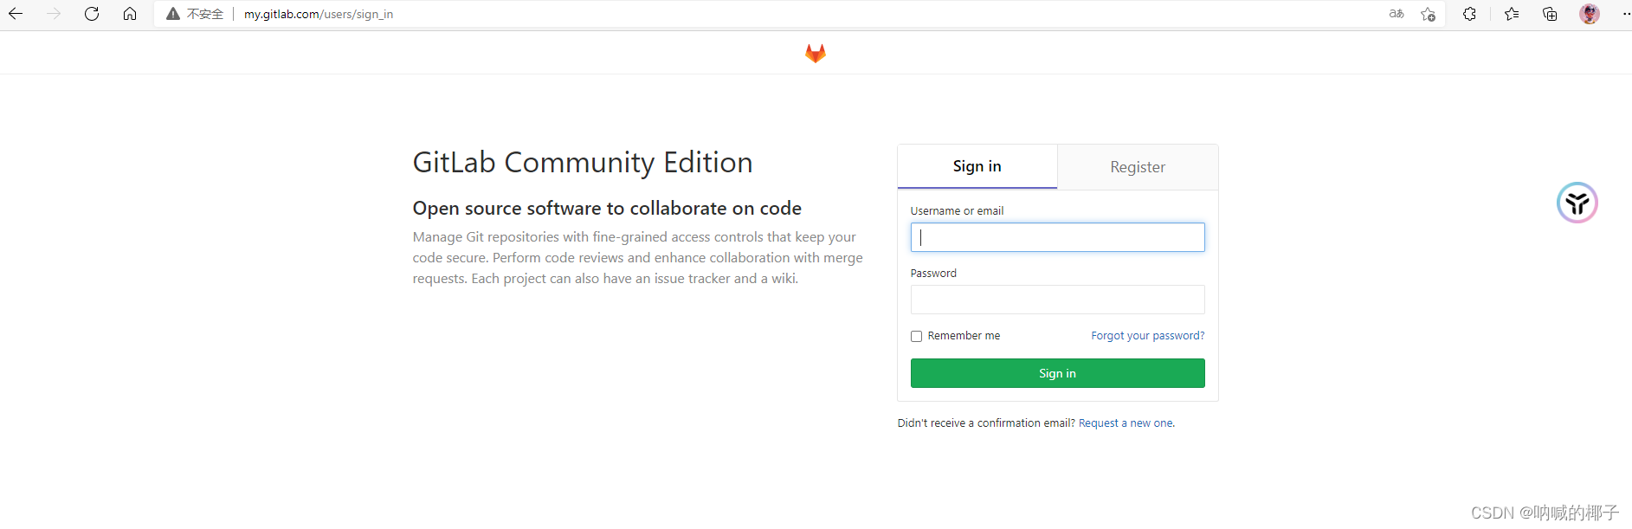The image size is (1632, 529).
Task: Switch to the Sign in tab
Action: coord(977,166)
